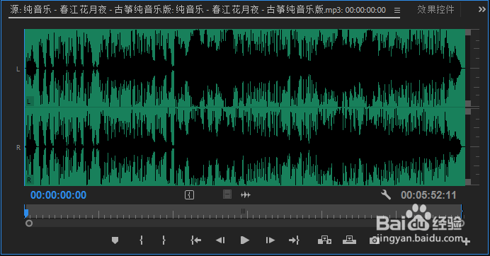Click the 00:05:52:11 duration timecode
The height and width of the screenshot is (256, 490).
tap(428, 195)
